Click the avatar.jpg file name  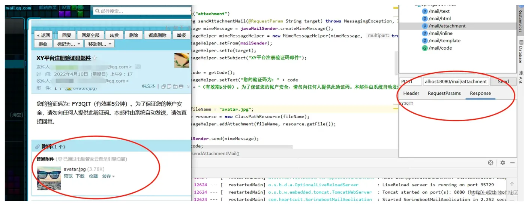pyautogui.click(x=75, y=169)
